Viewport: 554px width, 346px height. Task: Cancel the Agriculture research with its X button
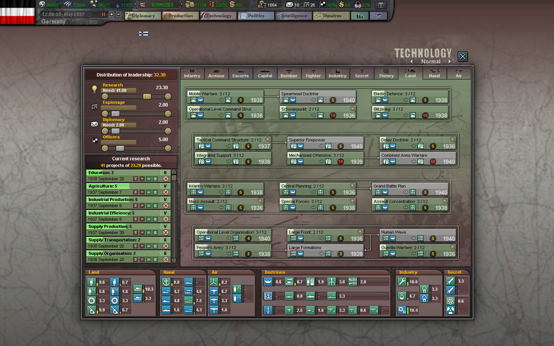(x=166, y=192)
